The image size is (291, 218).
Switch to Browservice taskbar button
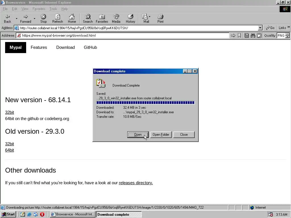[x=73, y=214]
